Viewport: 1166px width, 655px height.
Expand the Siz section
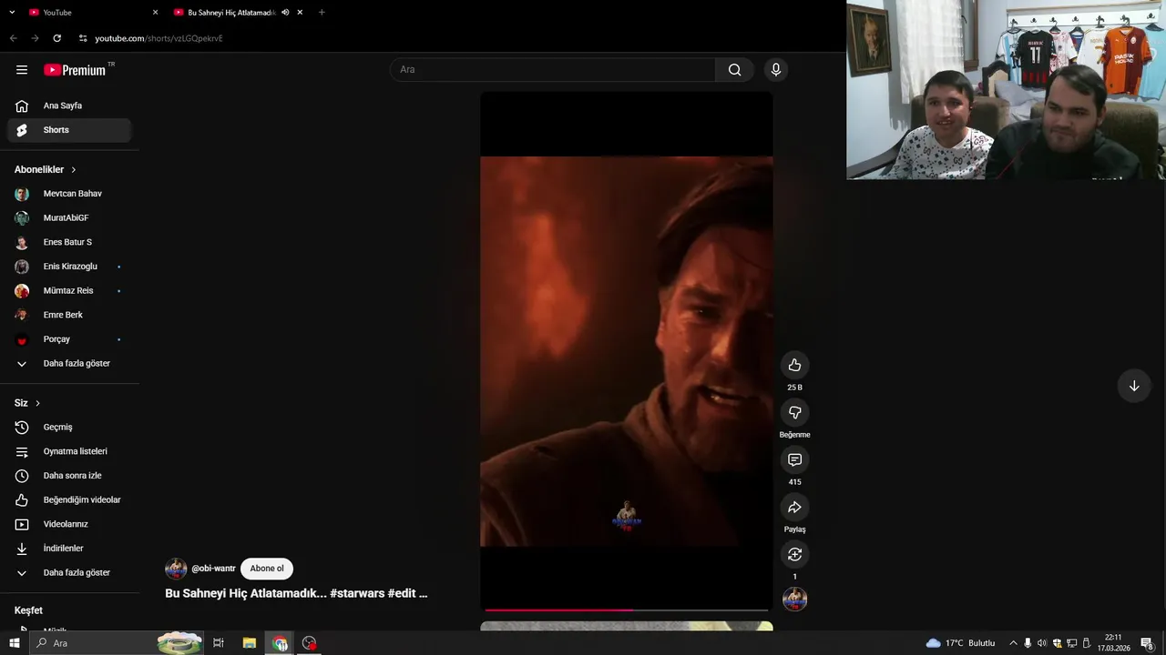point(27,403)
